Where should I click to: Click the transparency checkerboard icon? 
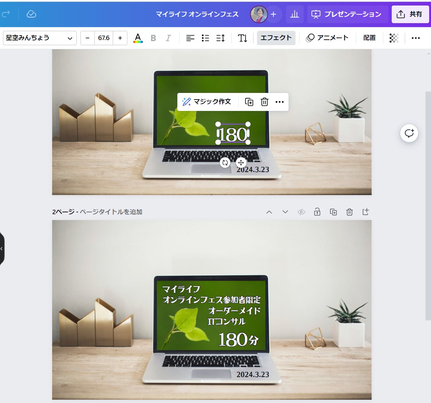(394, 38)
